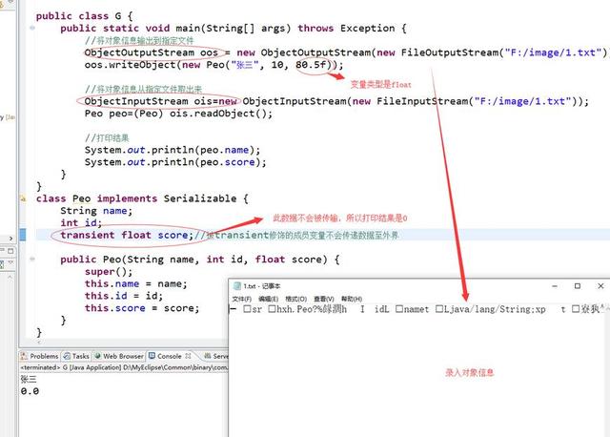Open the 帮助(H) menu in Notepad
The height and width of the screenshot is (437, 610).
352,299
